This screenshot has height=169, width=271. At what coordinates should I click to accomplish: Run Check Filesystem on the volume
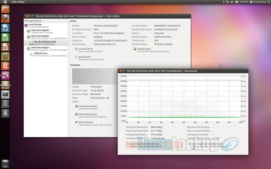pos(91,115)
